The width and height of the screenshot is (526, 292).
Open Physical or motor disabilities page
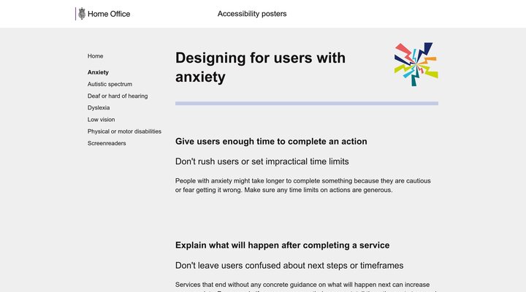124,131
